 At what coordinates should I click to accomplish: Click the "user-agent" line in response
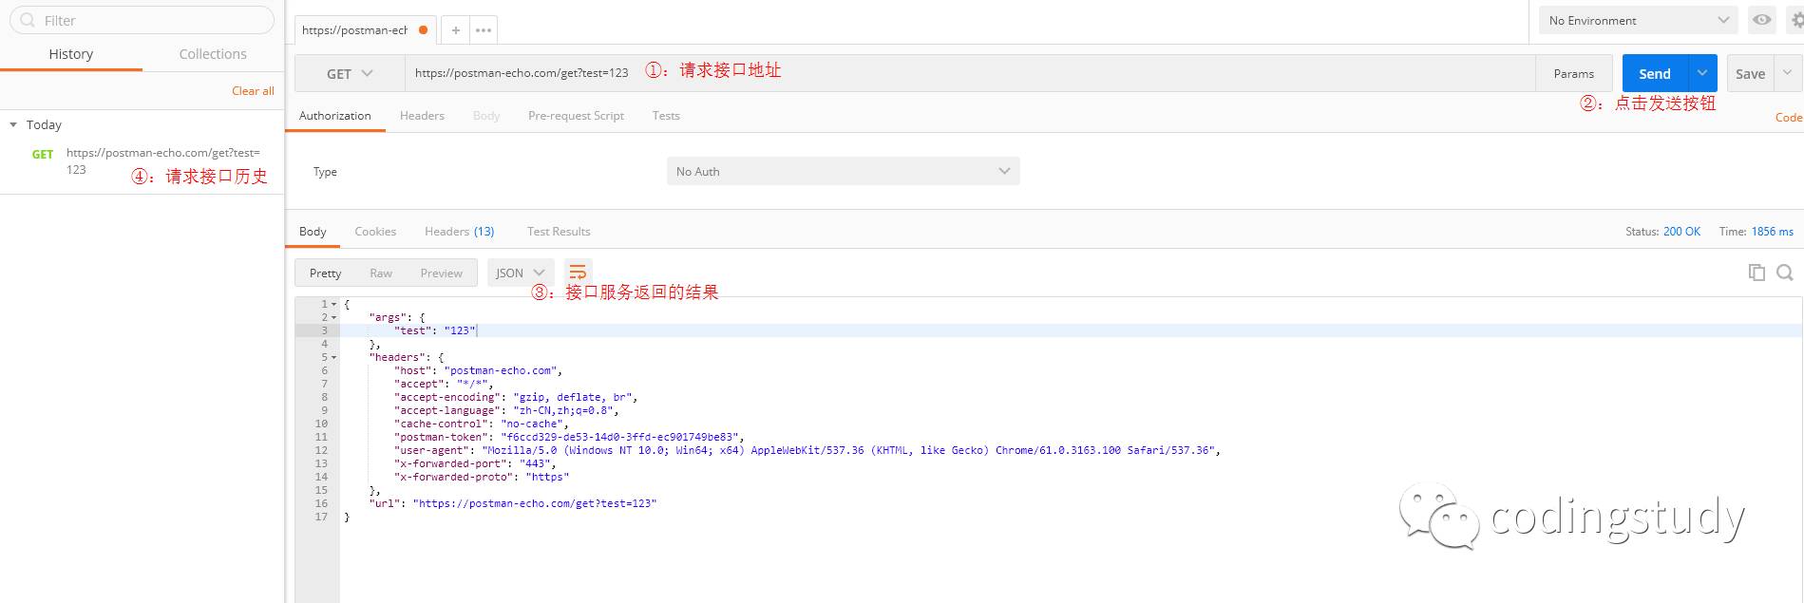coord(807,450)
